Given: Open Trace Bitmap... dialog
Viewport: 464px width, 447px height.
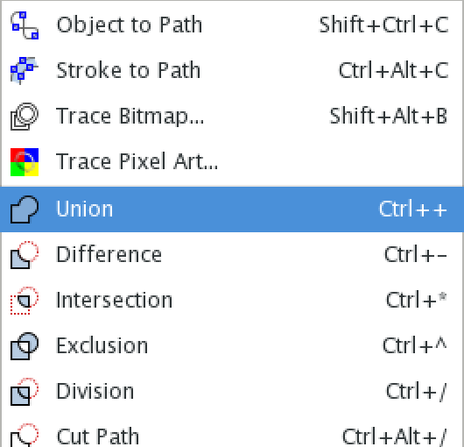Looking at the screenshot, I should coord(232,116).
